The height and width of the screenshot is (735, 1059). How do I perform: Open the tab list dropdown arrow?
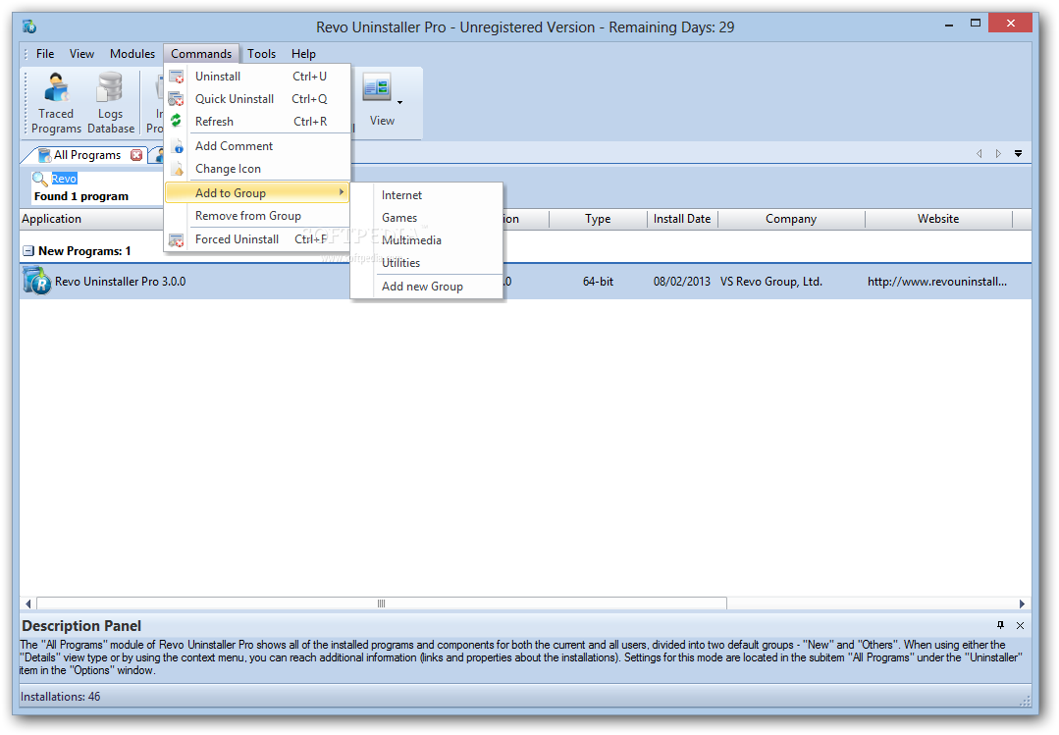[x=1018, y=153]
